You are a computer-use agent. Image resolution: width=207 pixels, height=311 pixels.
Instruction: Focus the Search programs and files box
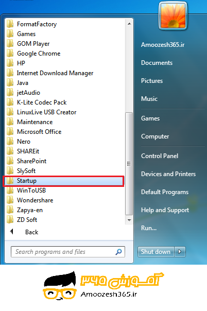tap(68, 252)
